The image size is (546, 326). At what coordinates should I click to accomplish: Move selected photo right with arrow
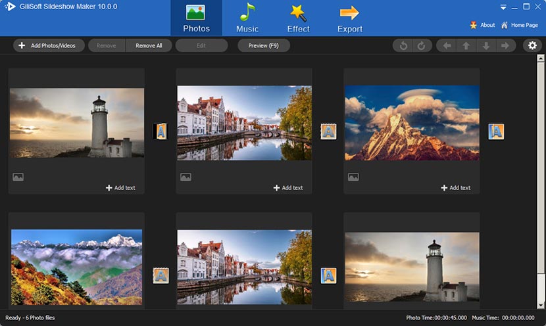[x=505, y=45]
